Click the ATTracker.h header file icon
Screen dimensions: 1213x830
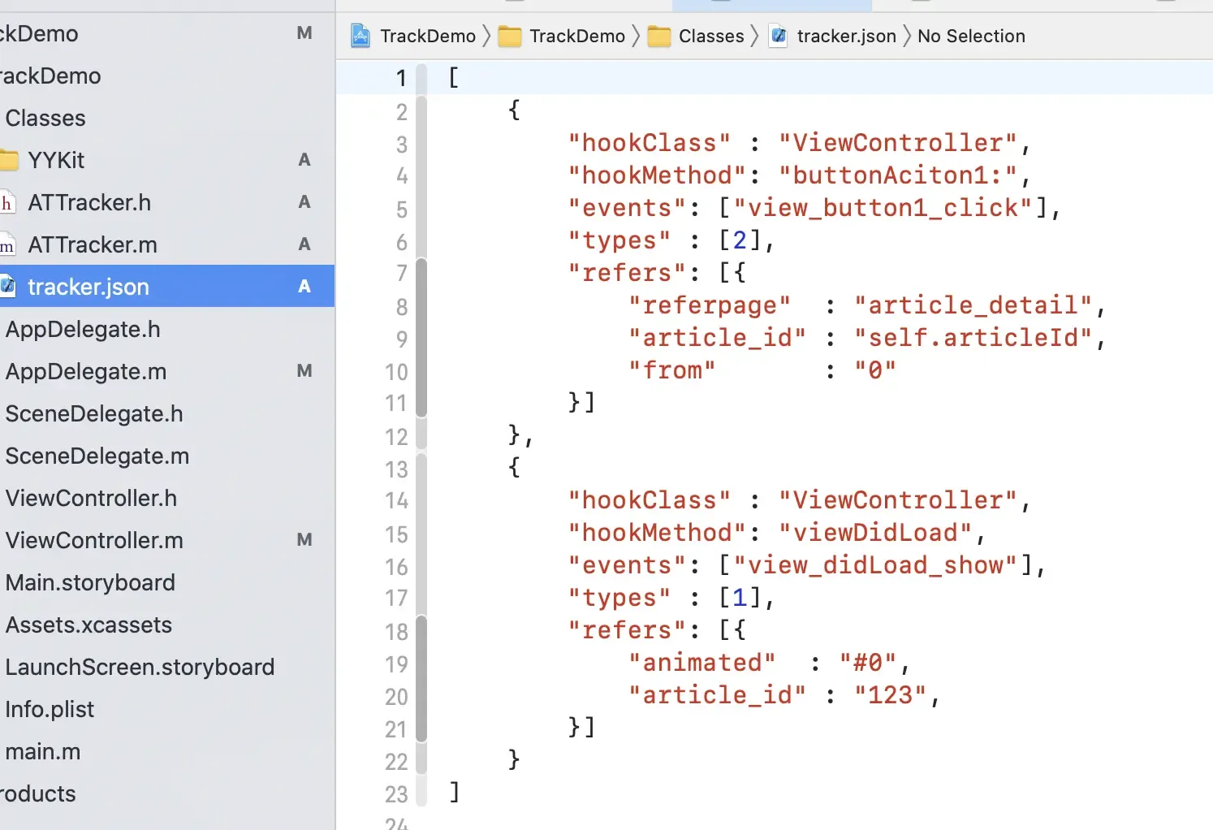[x=7, y=202]
